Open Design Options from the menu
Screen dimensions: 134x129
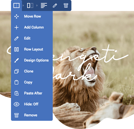coord(32,60)
